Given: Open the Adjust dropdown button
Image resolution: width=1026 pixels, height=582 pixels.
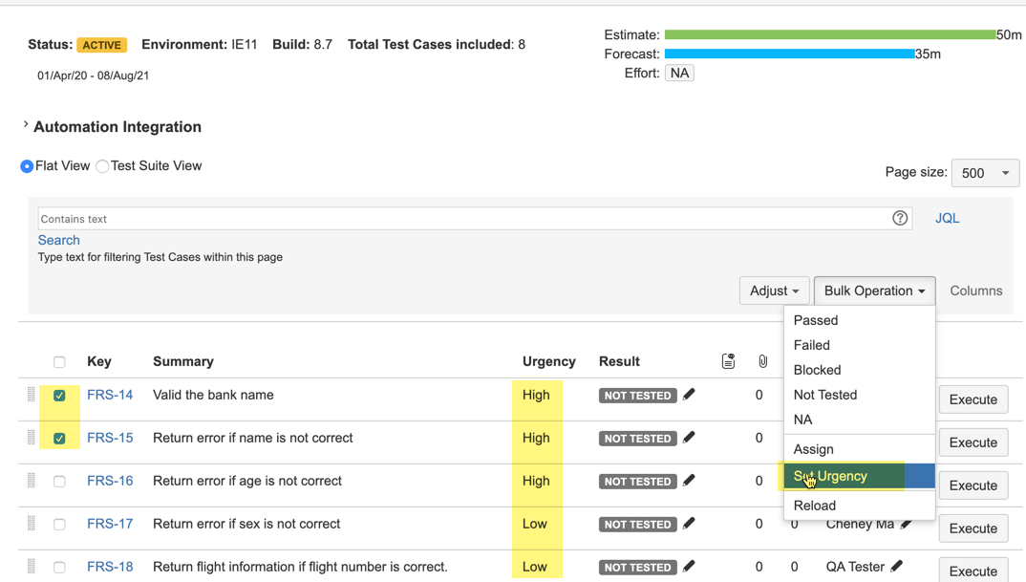Looking at the screenshot, I should point(774,291).
